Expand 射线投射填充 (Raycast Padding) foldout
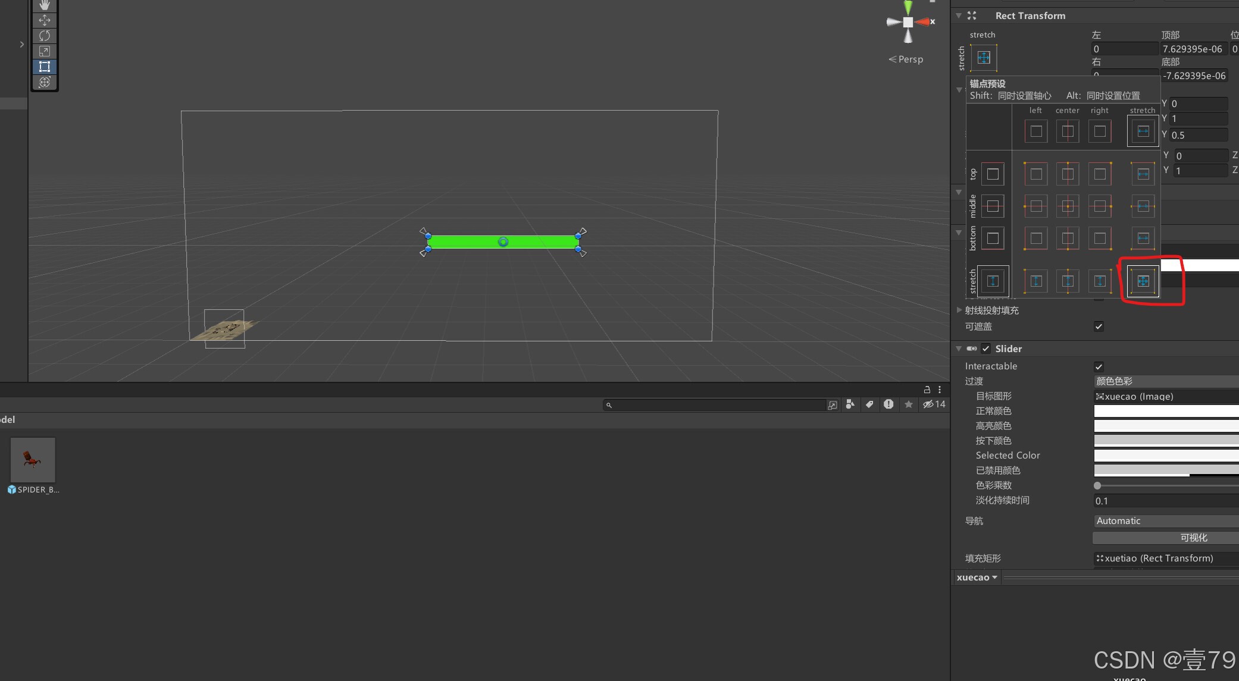Viewport: 1239px width, 681px height. (x=959, y=310)
